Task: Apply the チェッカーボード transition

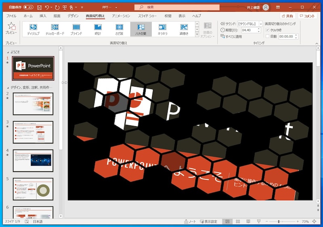Action: pyautogui.click(x=55, y=29)
